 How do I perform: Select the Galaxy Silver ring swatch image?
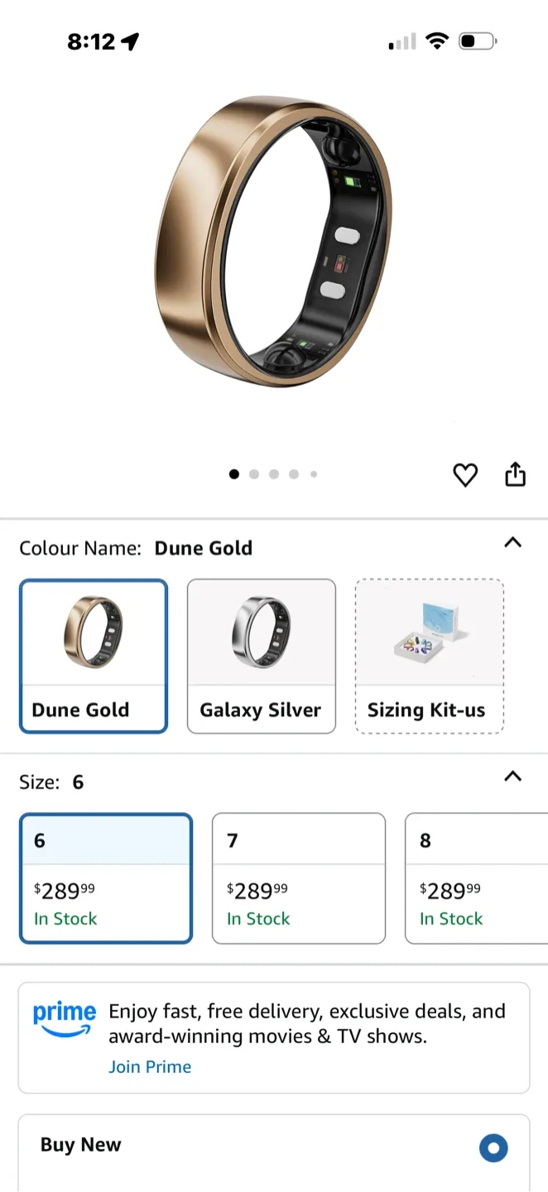pos(262,632)
